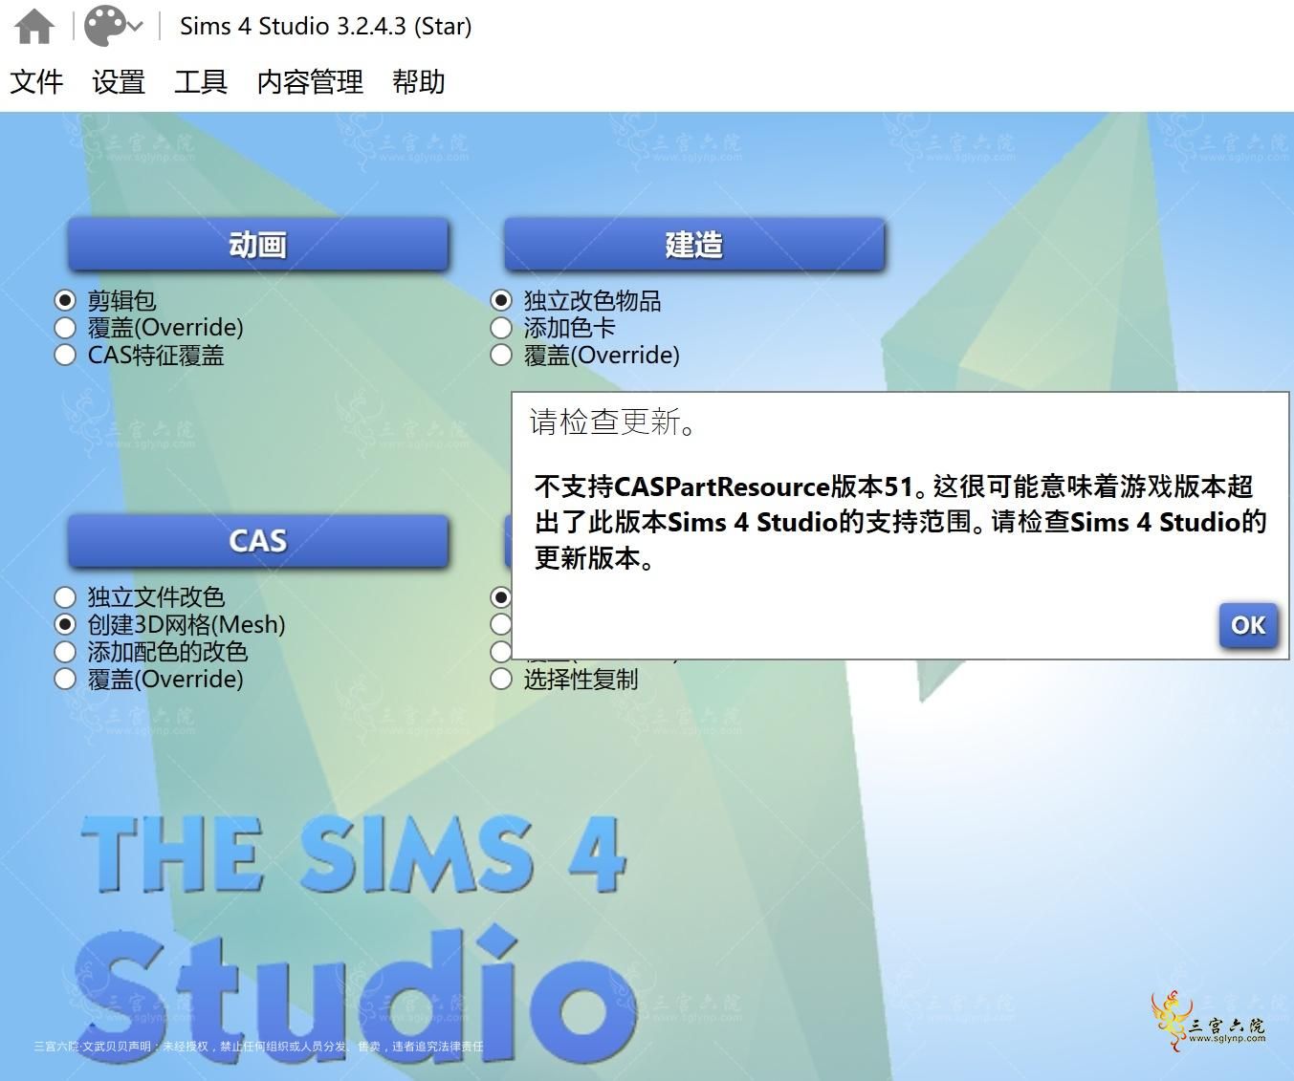Select the CAS特征覆盖 option

140,356
